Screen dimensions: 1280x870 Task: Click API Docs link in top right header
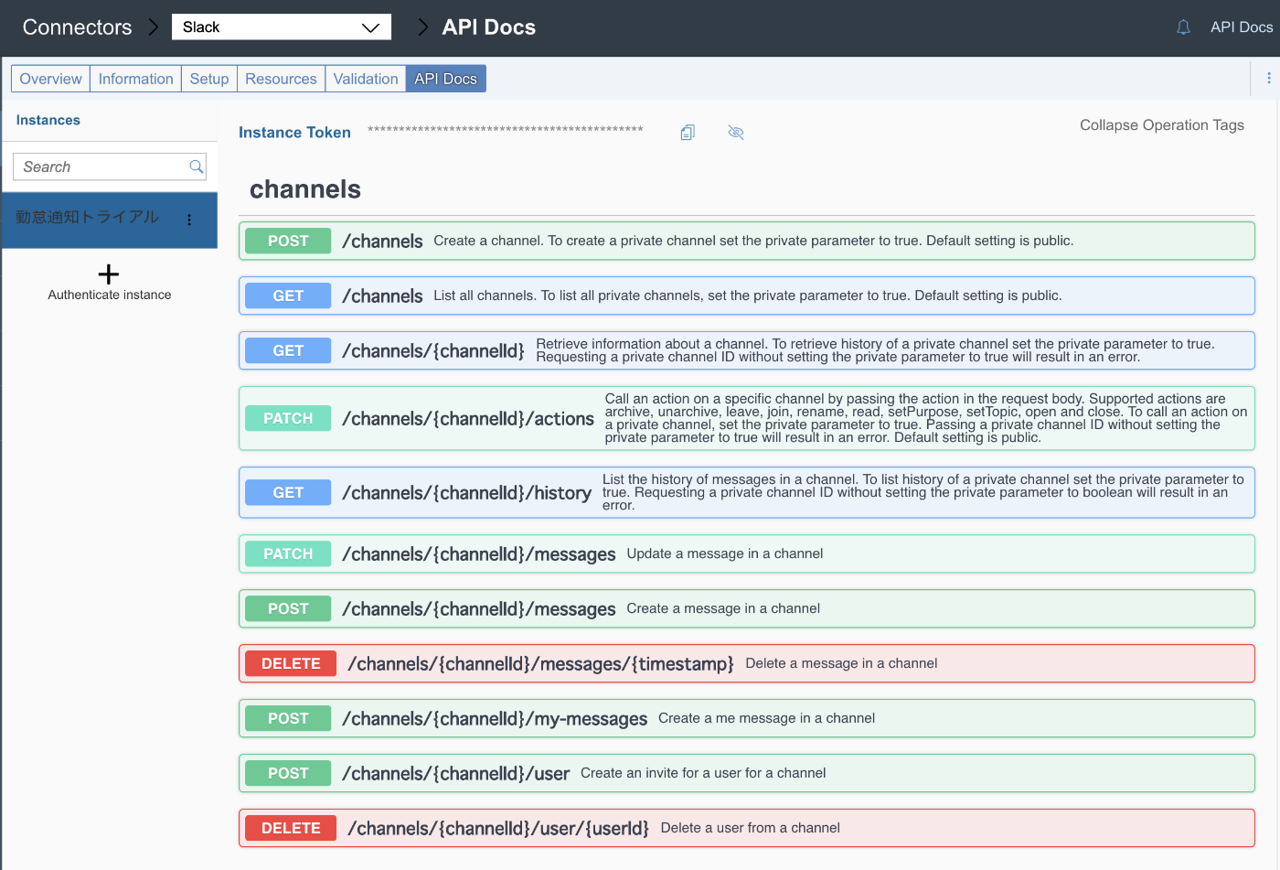point(1242,27)
